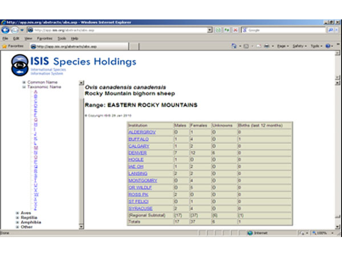342x257 pixels.
Task: Click the Favorites star icon
Action: tap(5, 46)
